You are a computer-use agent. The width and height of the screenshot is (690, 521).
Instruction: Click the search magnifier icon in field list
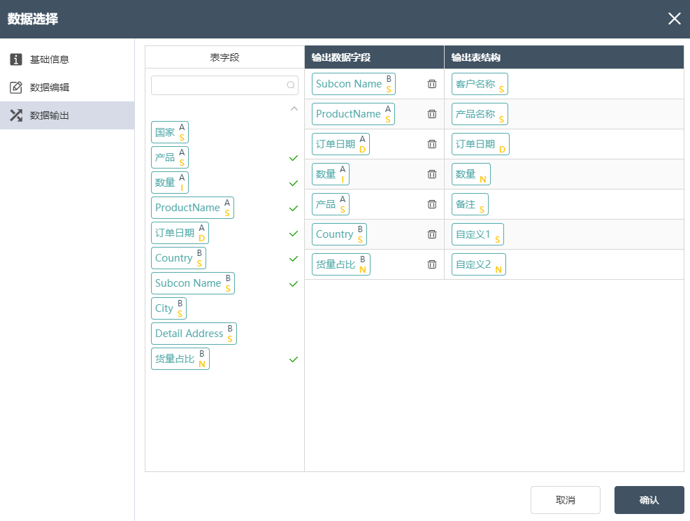tap(290, 85)
